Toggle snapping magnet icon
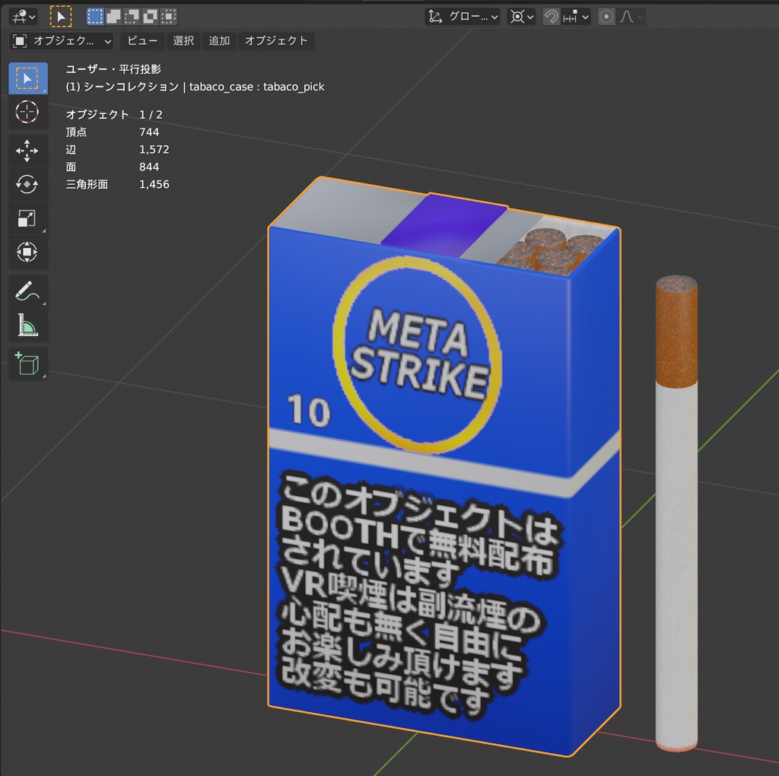 (551, 17)
